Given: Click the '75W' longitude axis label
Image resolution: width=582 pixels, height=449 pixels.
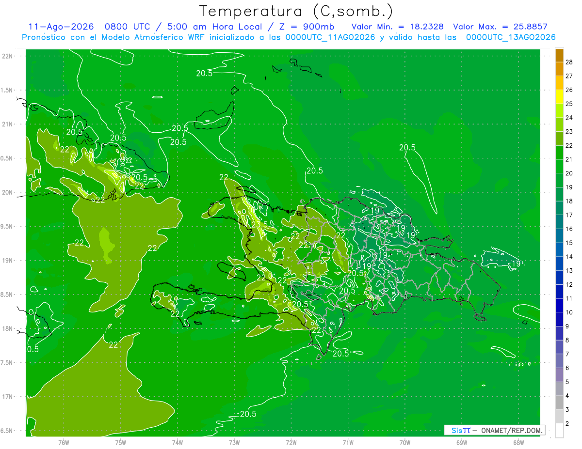Looking at the screenshot, I should click(121, 442).
